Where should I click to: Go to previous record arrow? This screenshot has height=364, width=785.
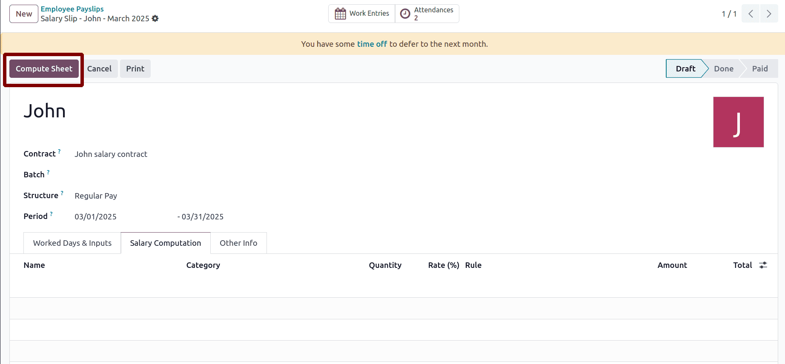[751, 14]
